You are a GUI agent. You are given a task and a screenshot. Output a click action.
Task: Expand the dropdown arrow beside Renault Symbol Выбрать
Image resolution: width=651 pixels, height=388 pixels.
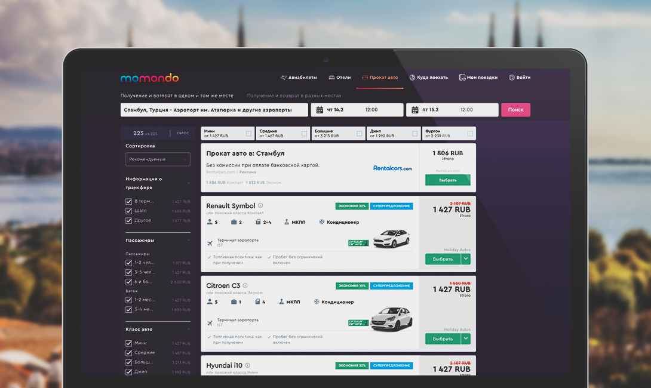[466, 259]
